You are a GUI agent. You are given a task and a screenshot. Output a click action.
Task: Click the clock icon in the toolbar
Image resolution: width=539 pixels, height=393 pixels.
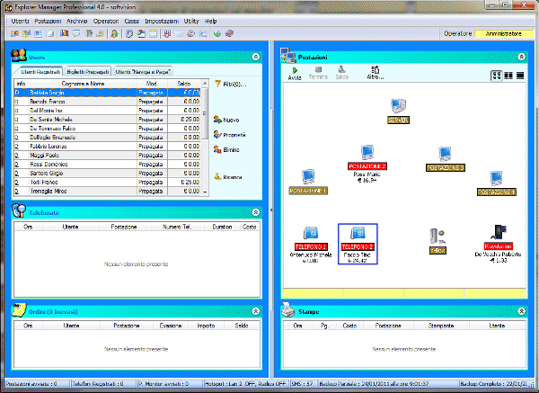[x=129, y=34]
